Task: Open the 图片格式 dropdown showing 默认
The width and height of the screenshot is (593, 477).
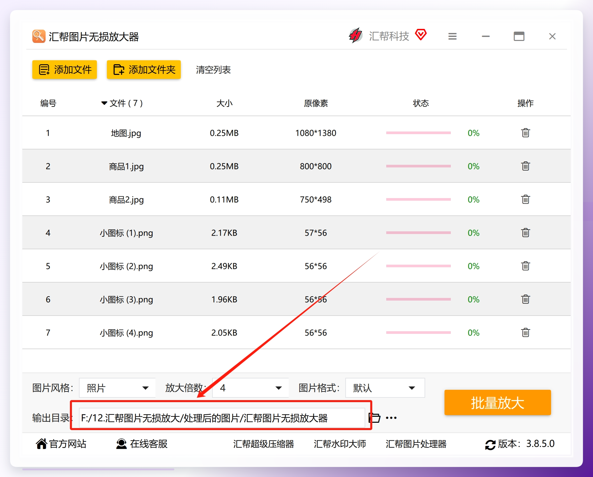Action: pos(385,388)
